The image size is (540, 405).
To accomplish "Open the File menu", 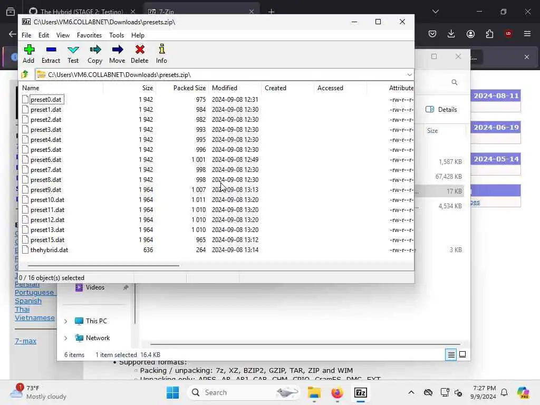I will click(x=26, y=35).
